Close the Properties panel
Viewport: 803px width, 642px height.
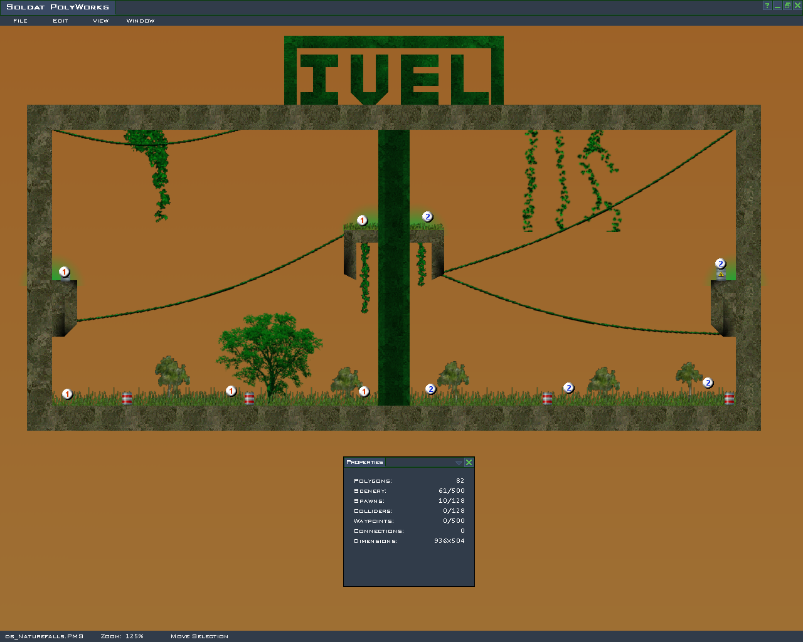coord(469,462)
